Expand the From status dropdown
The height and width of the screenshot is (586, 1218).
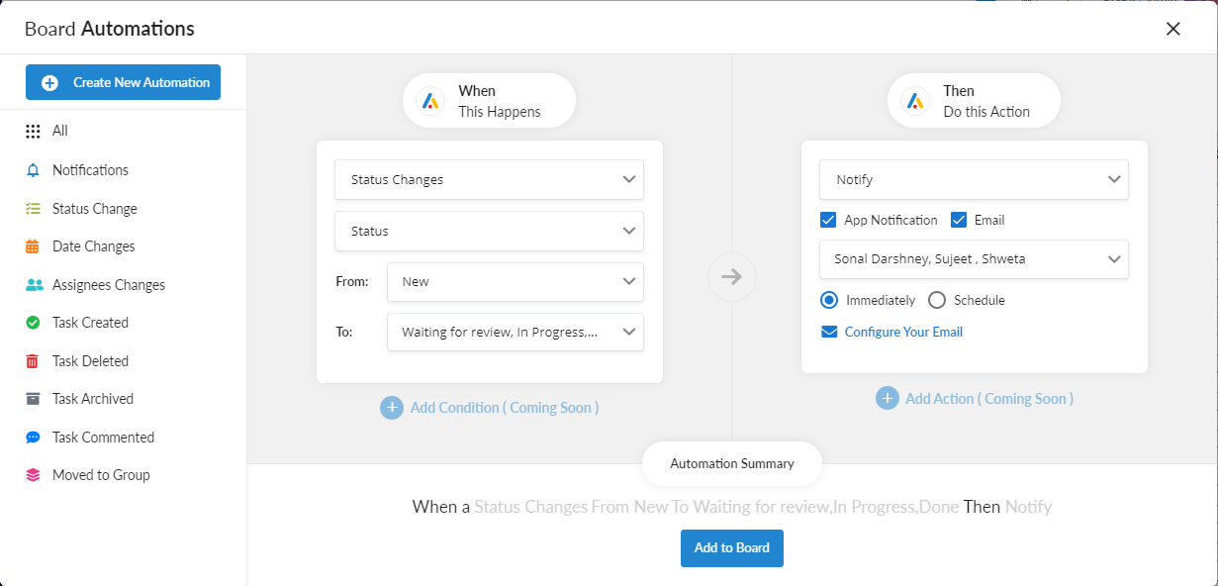(x=515, y=282)
